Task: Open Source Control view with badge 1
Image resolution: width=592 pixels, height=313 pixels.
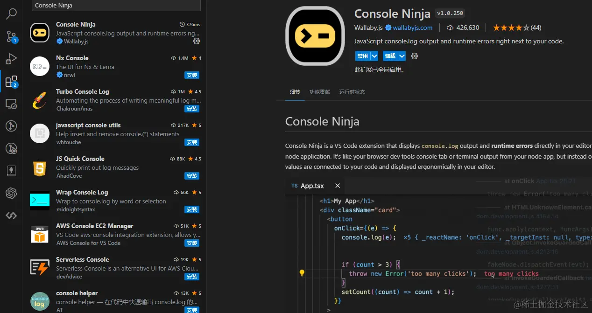Action: [x=11, y=36]
